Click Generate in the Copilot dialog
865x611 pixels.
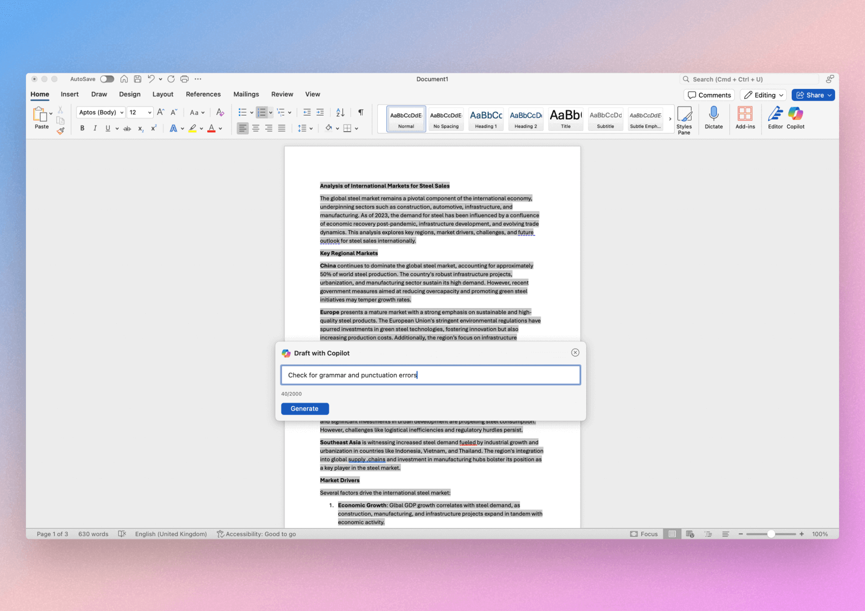point(305,408)
